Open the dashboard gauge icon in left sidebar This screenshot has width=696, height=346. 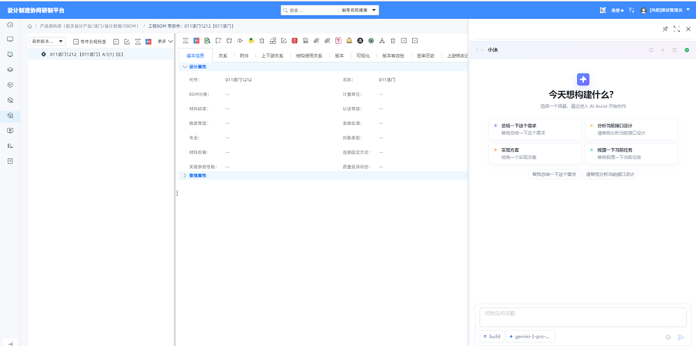[x=10, y=25]
